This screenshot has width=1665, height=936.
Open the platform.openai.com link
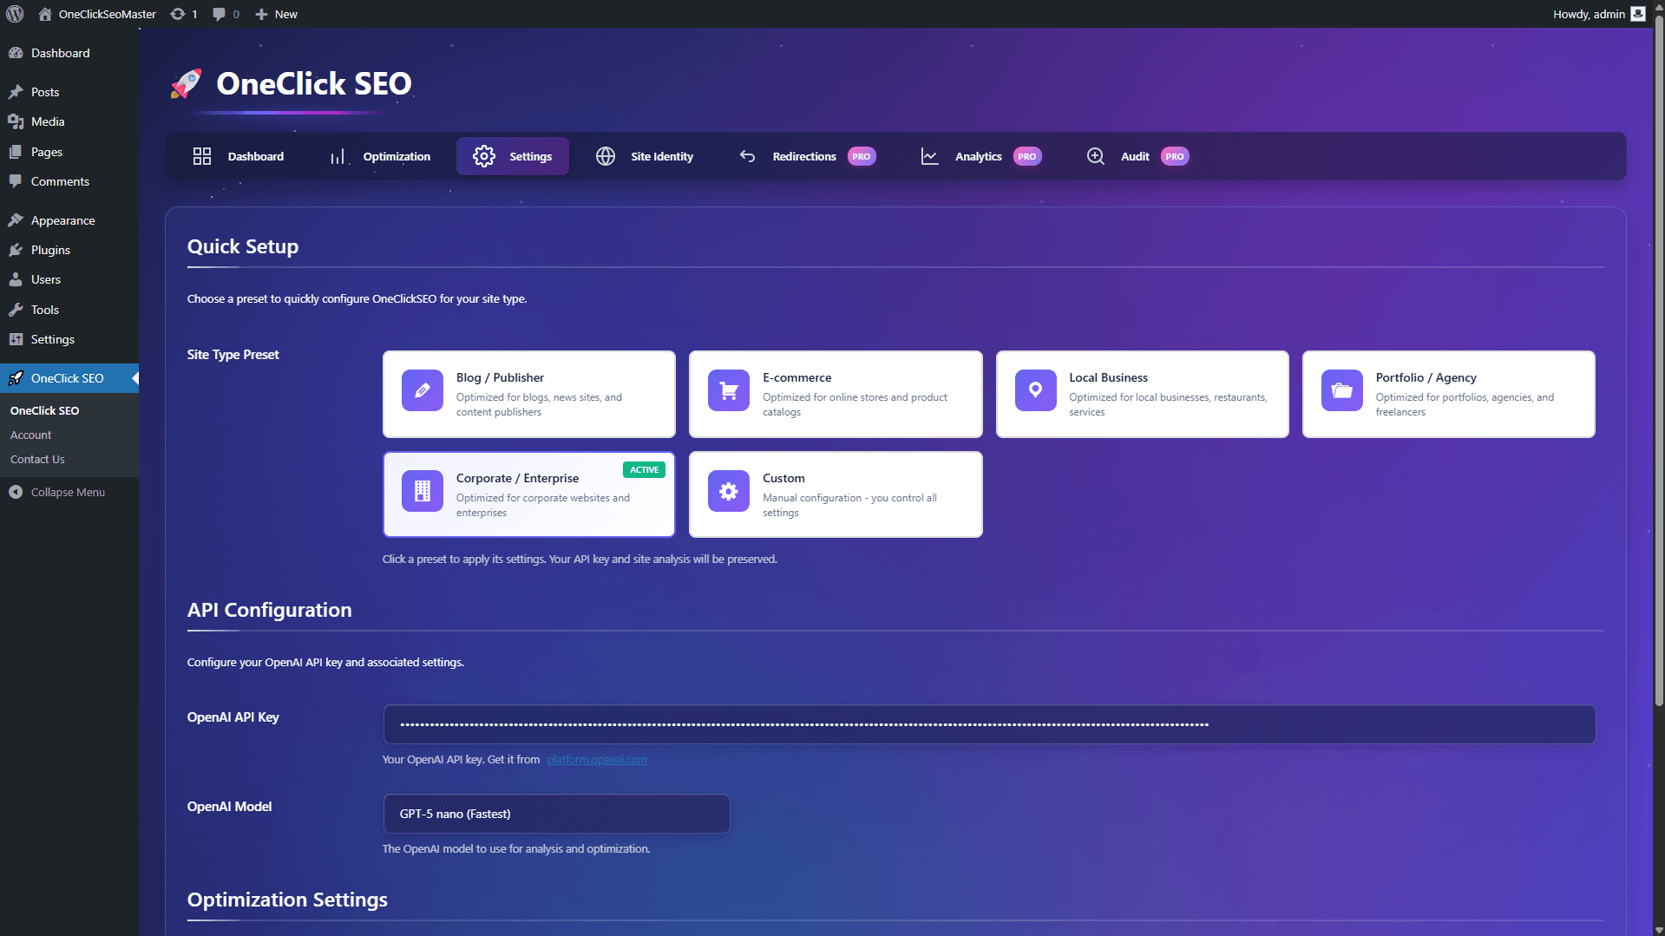tap(596, 759)
